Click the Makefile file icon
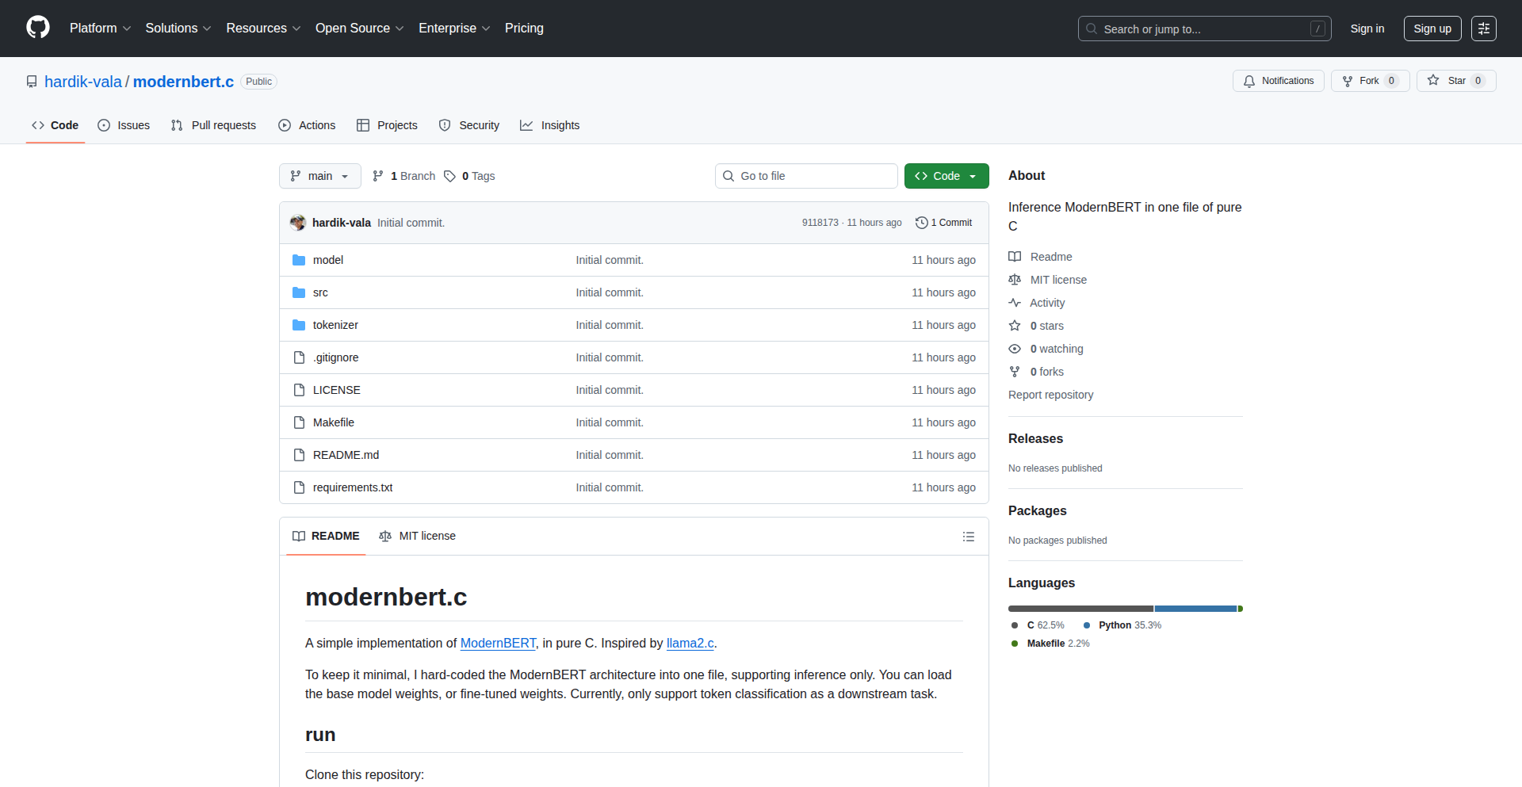The width and height of the screenshot is (1522, 787). pyautogui.click(x=299, y=422)
